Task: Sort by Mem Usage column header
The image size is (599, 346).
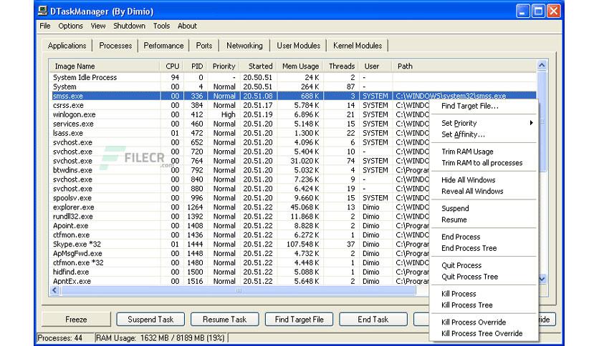Action: [300, 66]
